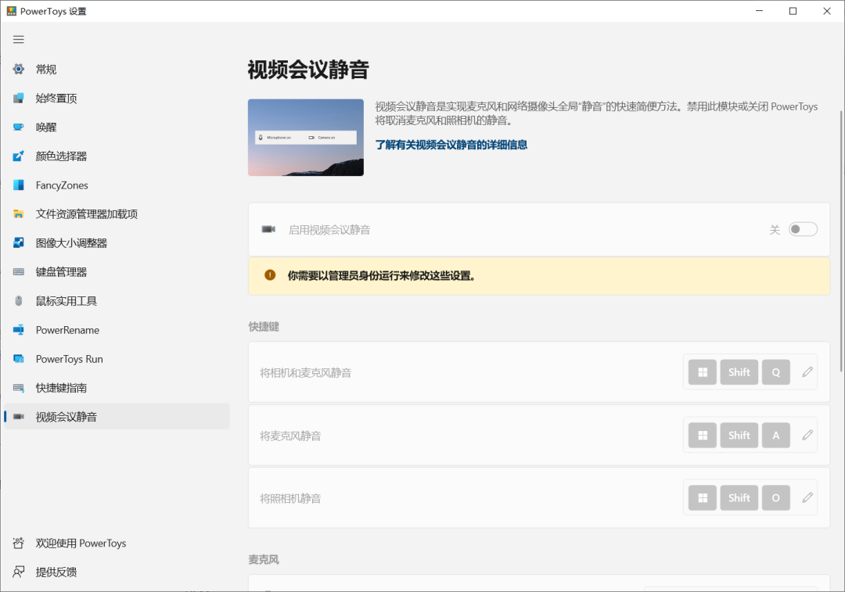The width and height of the screenshot is (845, 592).
Task: Edit the 将照相机静音 shortcut pencil icon
Action: point(807,498)
